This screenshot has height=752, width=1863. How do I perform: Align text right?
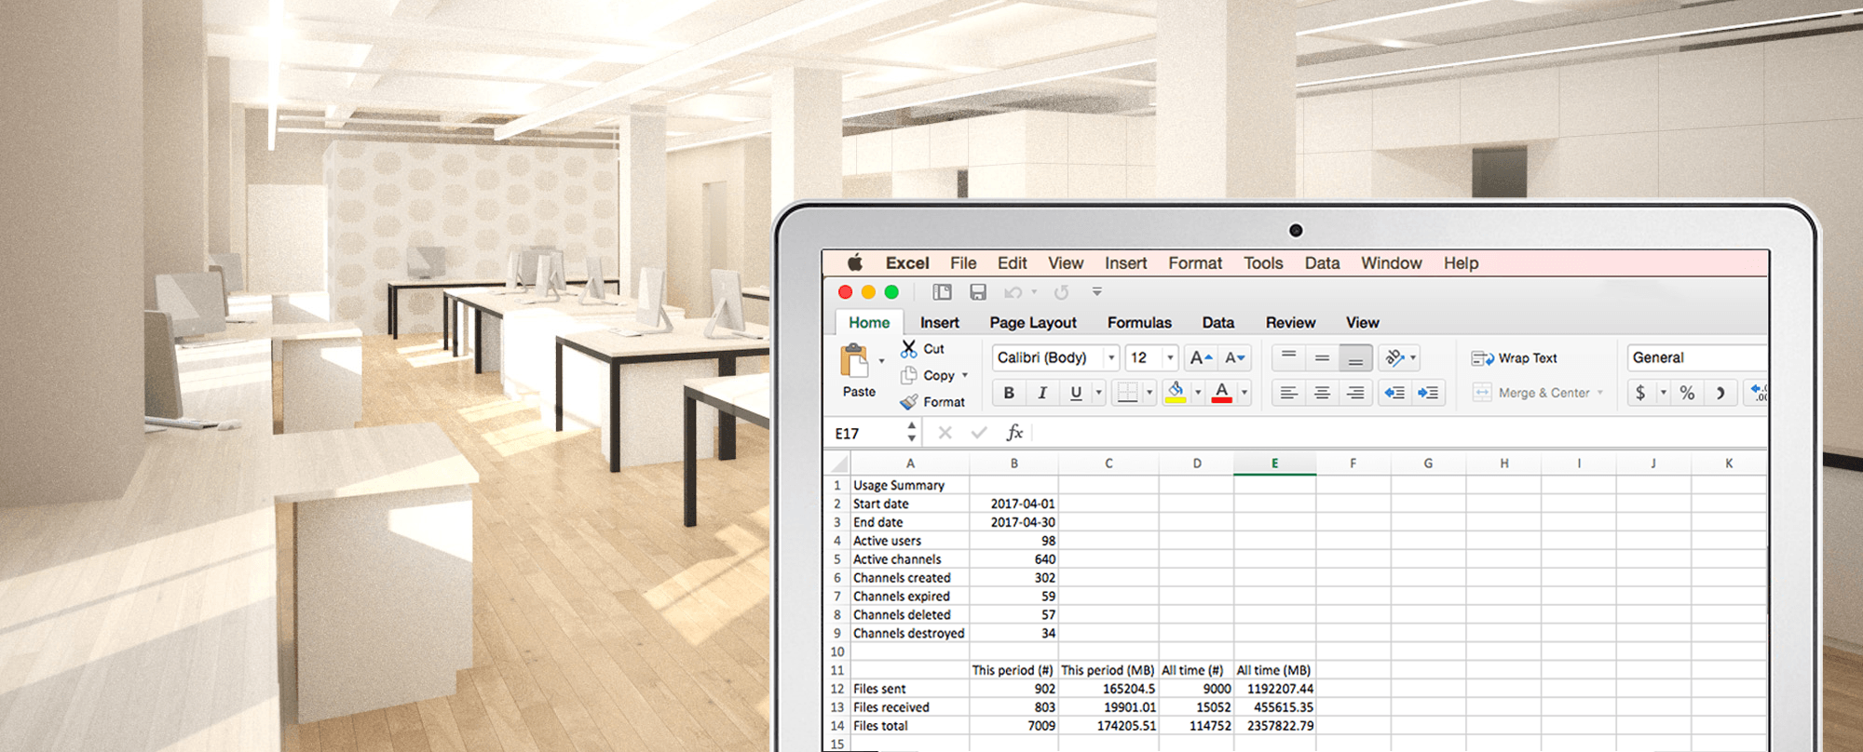[1355, 393]
